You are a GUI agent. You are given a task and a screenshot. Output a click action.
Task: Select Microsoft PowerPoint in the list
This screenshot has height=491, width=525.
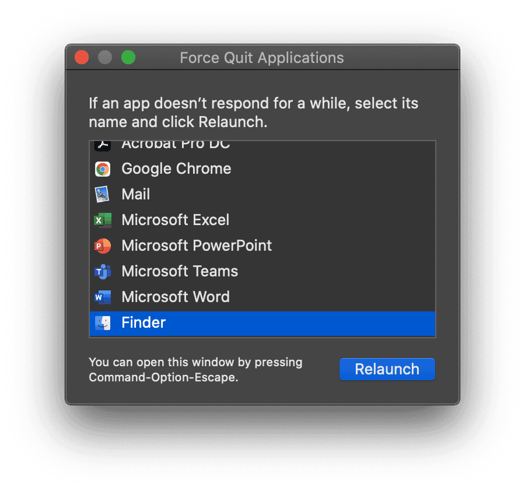(197, 246)
